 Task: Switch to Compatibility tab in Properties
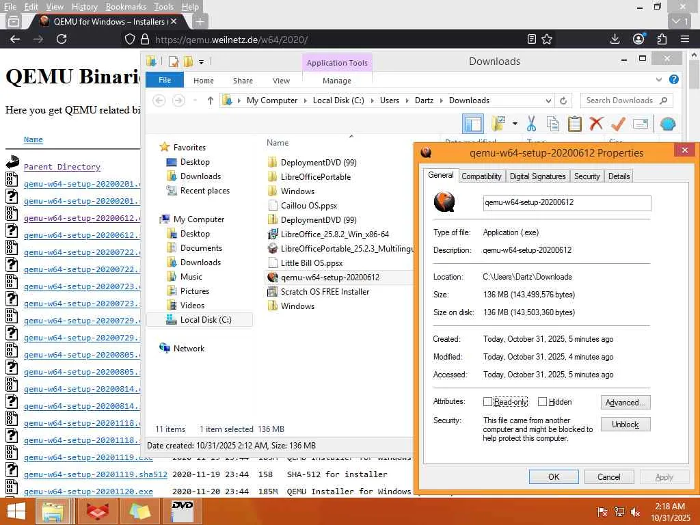(481, 176)
